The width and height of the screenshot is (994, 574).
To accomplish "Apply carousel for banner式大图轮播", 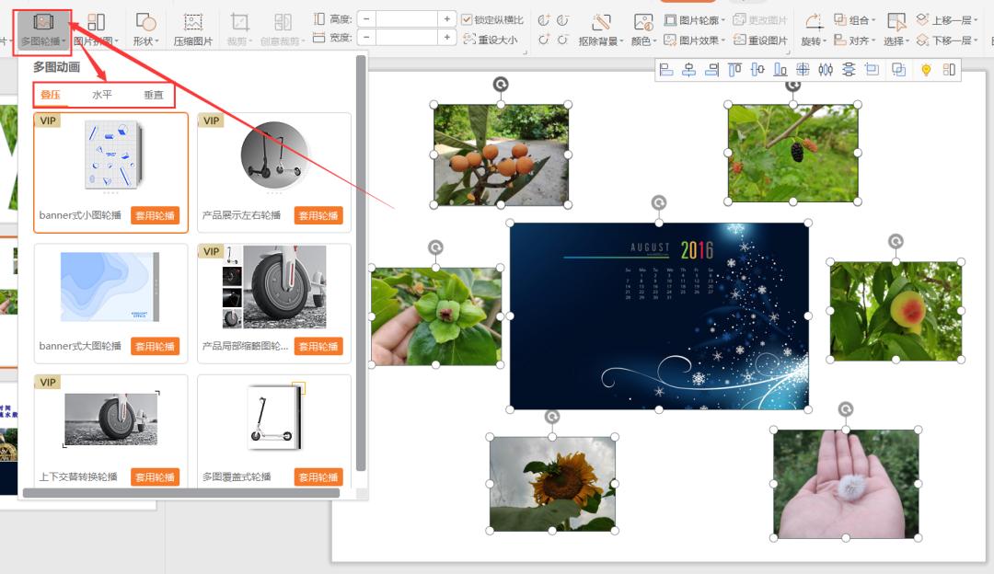I will [x=155, y=346].
